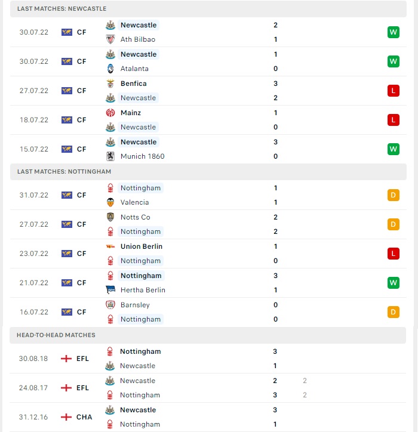Click the Mainz club logo icon
Viewport: 418px width, 432px height.
[x=110, y=113]
